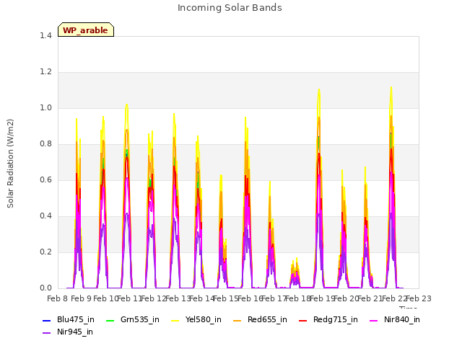Screen dimensions: 462x346
Task: Click the Feb 17 x-axis tick label
Action: tap(274, 298)
